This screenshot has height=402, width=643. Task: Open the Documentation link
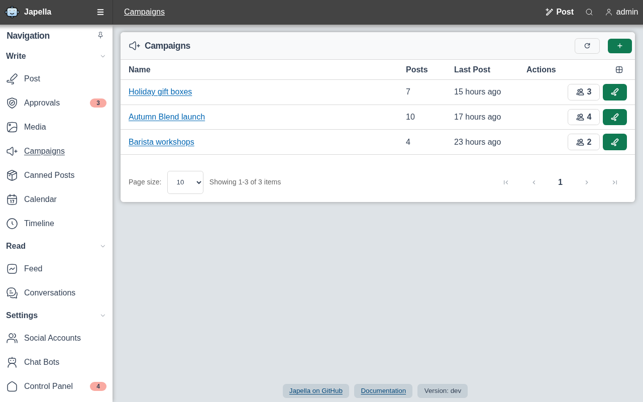pos(383,391)
